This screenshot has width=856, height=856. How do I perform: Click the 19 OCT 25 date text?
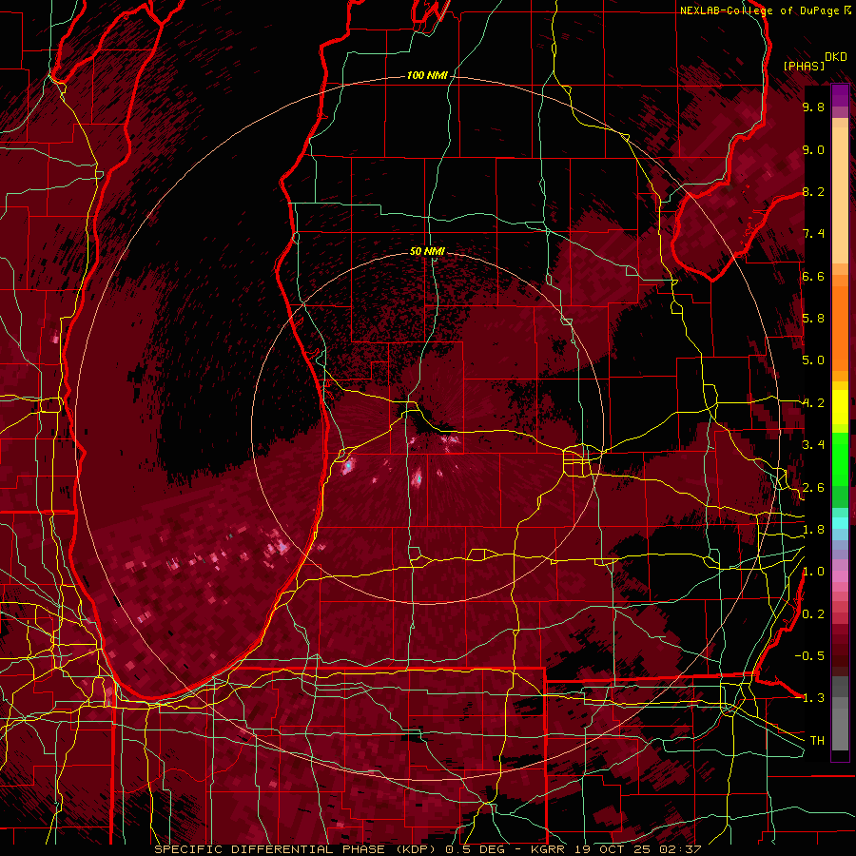click(x=614, y=849)
